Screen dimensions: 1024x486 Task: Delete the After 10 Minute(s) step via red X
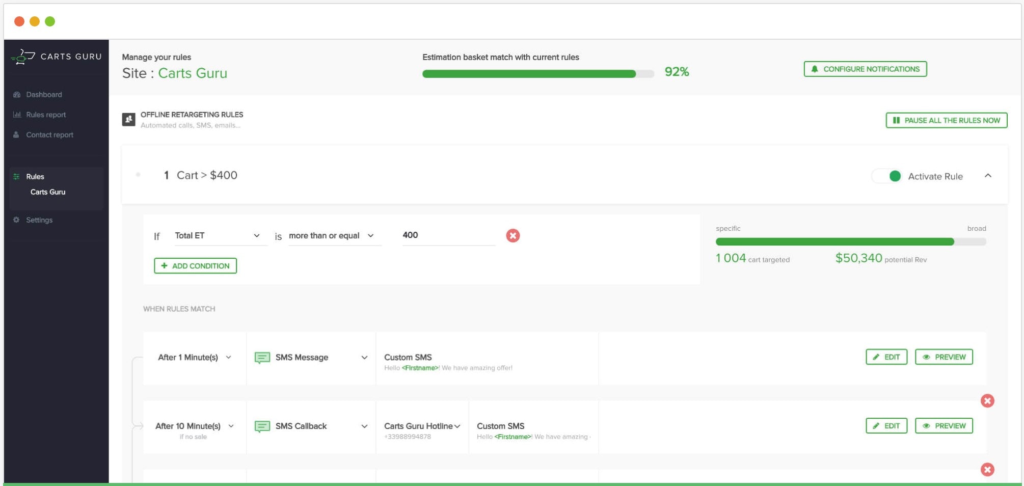(x=987, y=401)
